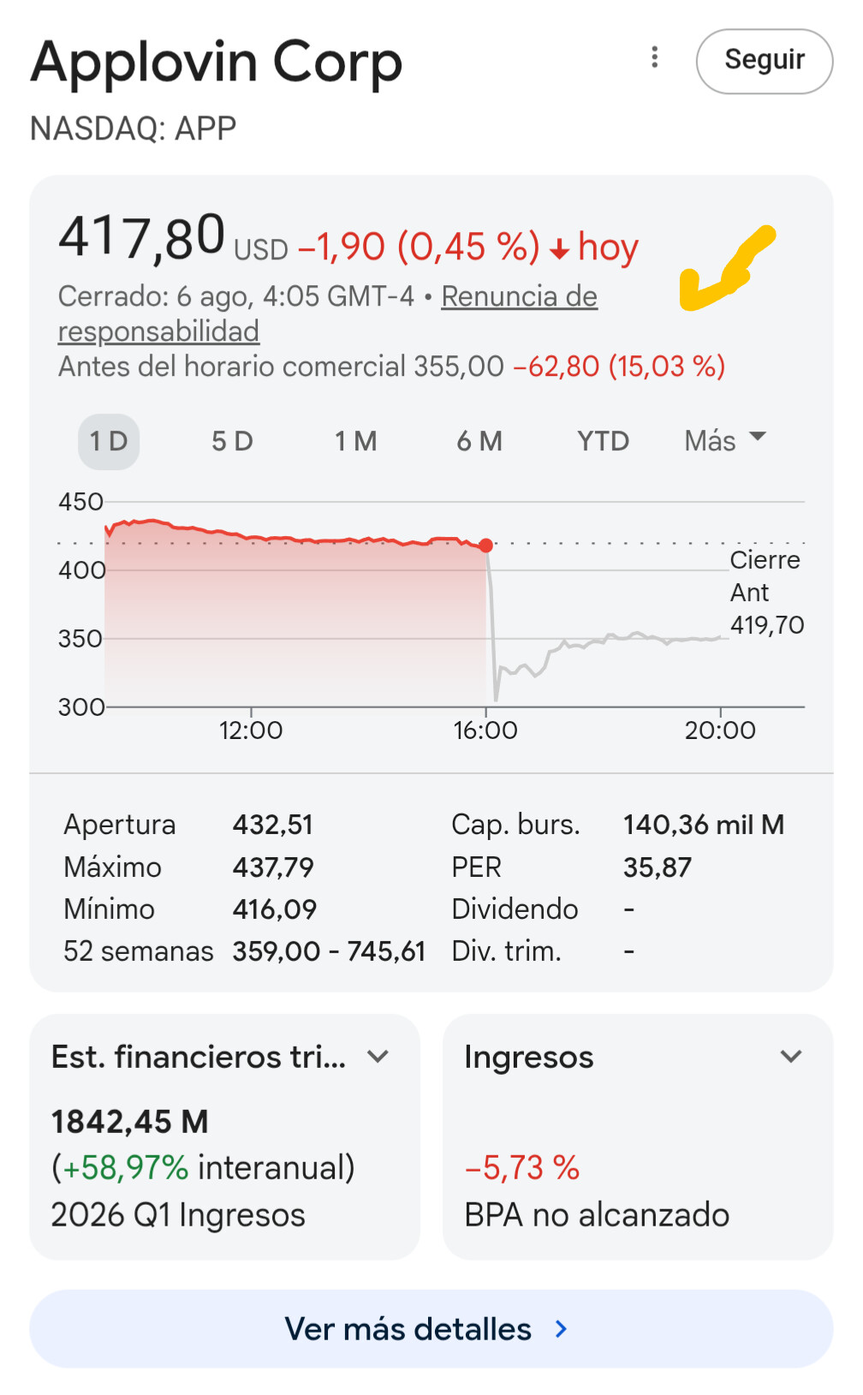Click the arrow beside Ver más detalles
Viewport: 863px width, 1395px height.
click(561, 1329)
